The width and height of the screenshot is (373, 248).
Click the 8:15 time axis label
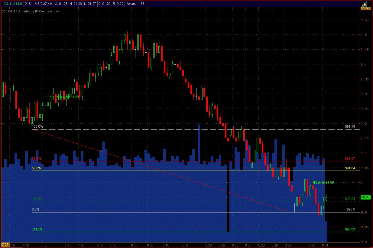click(x=185, y=245)
